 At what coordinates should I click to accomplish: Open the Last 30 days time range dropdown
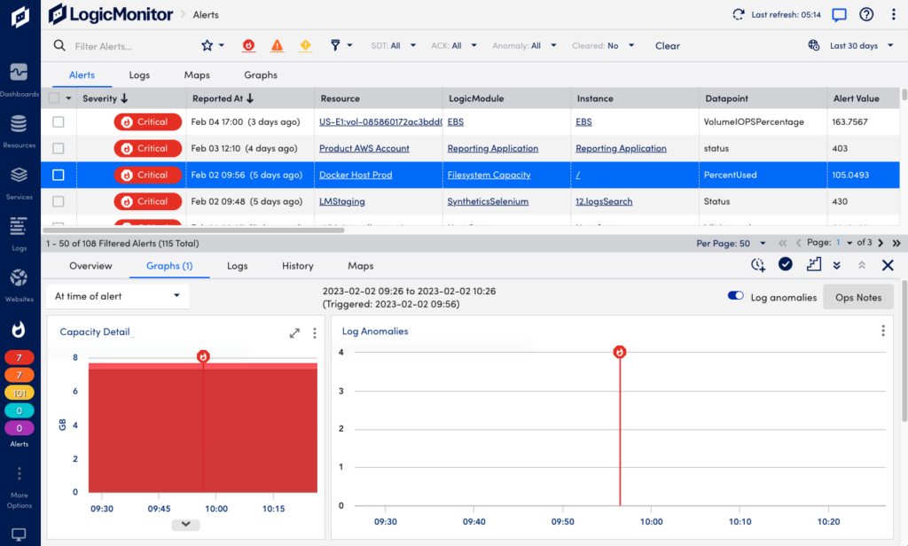click(862, 46)
